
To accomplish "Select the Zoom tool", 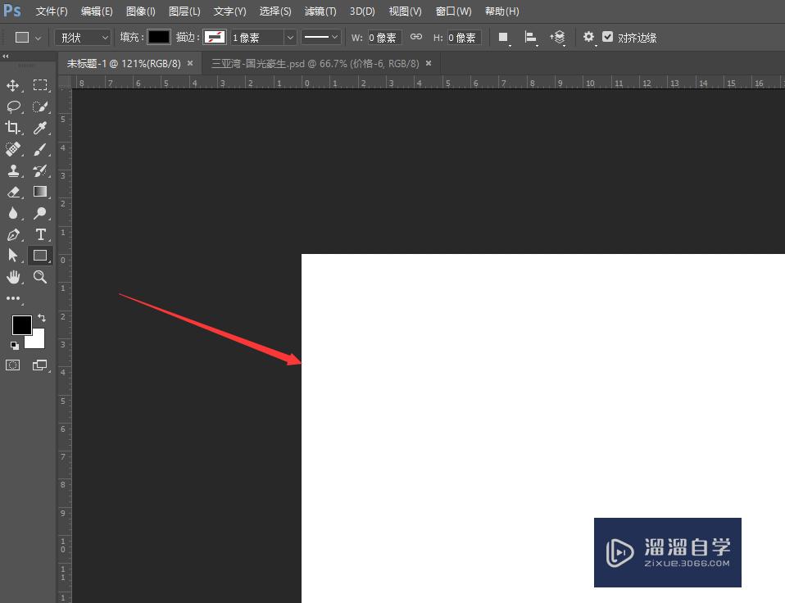I will tap(39, 277).
